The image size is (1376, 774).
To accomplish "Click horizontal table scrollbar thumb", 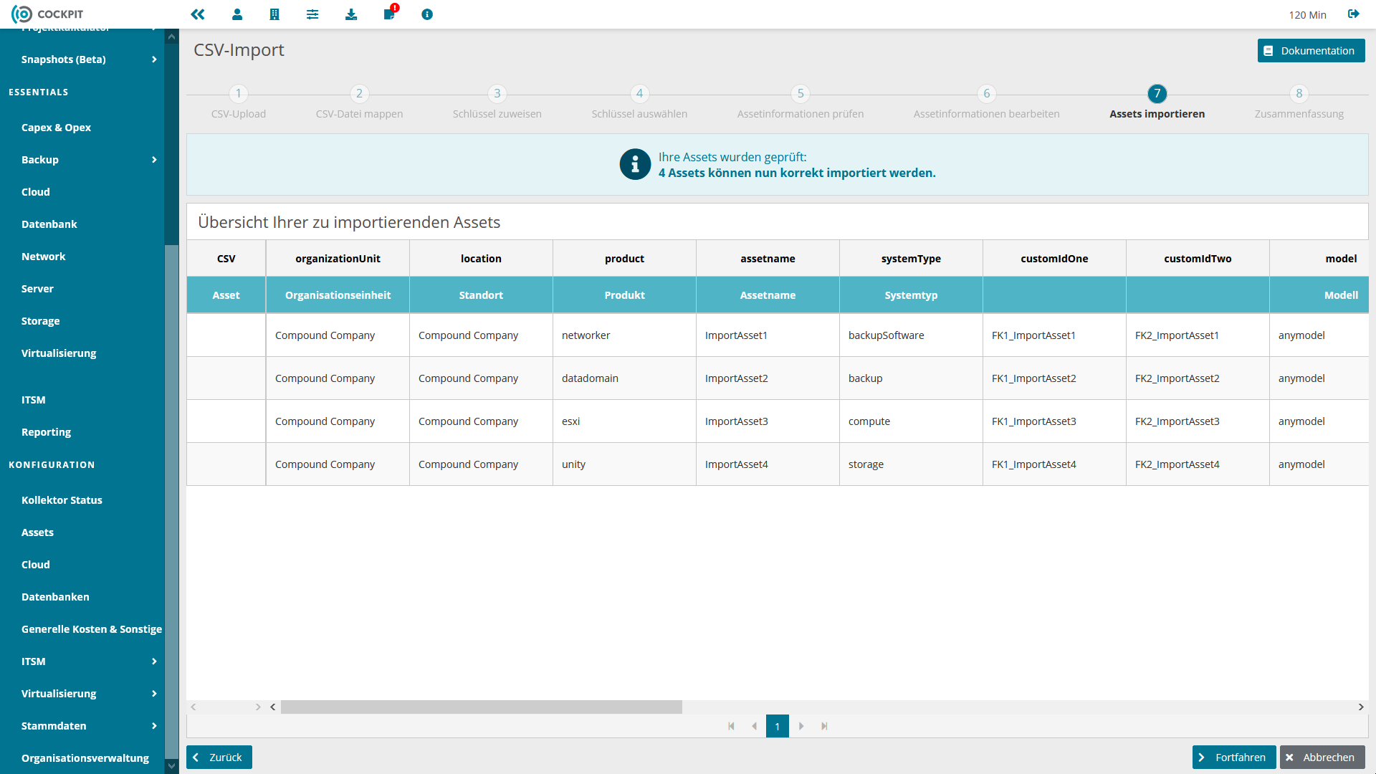I will pyautogui.click(x=481, y=707).
